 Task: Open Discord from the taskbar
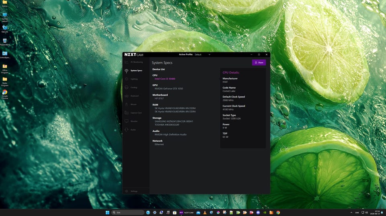pos(258,212)
